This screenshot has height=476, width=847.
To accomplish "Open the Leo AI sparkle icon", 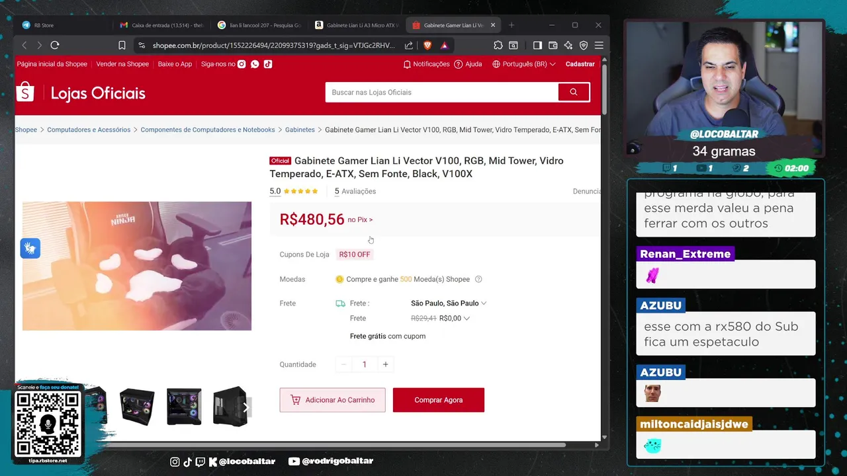I will coord(568,45).
